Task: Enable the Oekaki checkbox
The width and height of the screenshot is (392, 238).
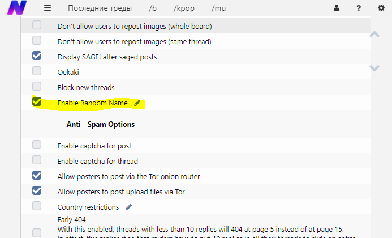Action: pyautogui.click(x=37, y=71)
